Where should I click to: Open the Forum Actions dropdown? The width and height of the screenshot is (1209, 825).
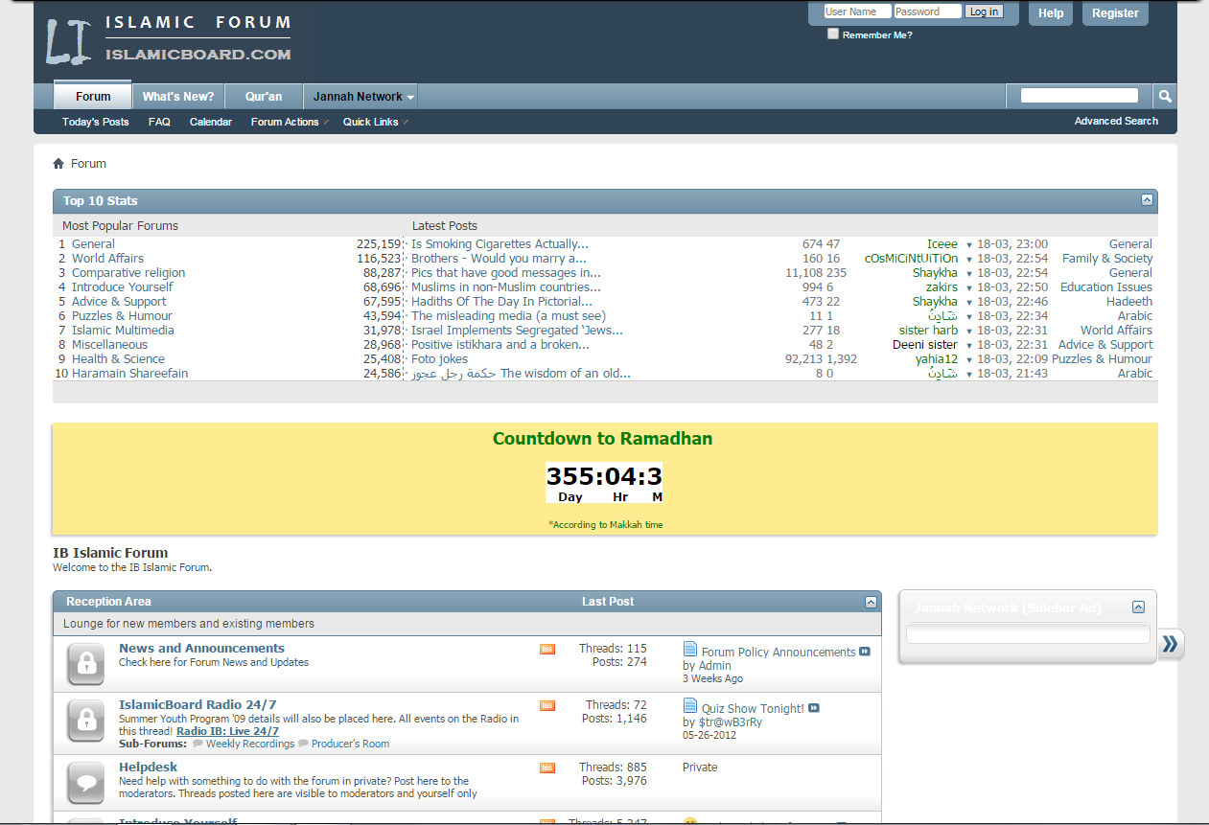point(289,122)
